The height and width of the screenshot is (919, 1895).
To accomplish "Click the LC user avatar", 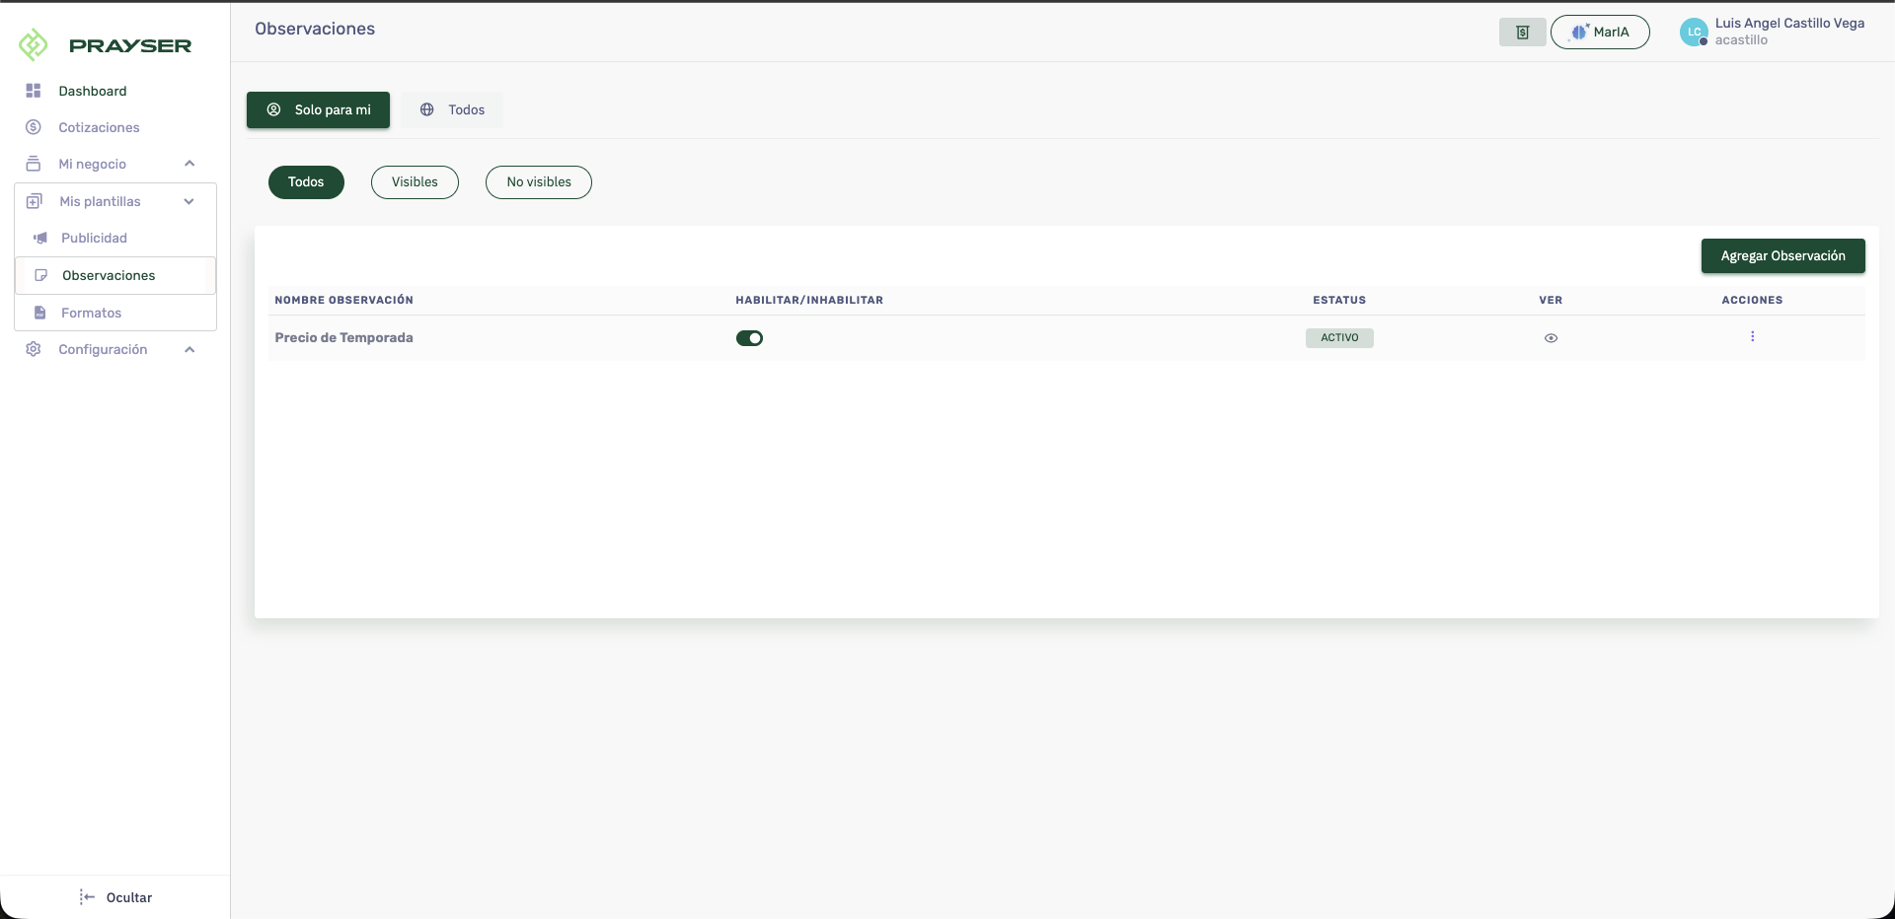I will [1694, 33].
